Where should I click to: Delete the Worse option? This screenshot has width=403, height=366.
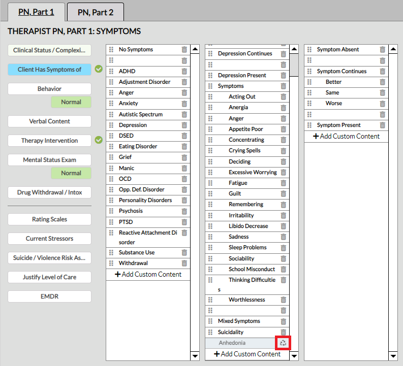[x=382, y=104]
